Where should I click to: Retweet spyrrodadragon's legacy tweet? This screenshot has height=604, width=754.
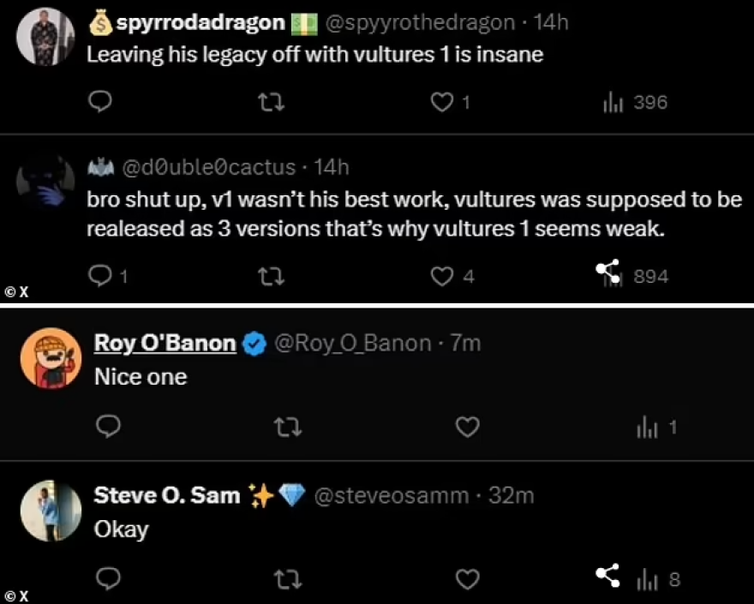[x=271, y=103]
